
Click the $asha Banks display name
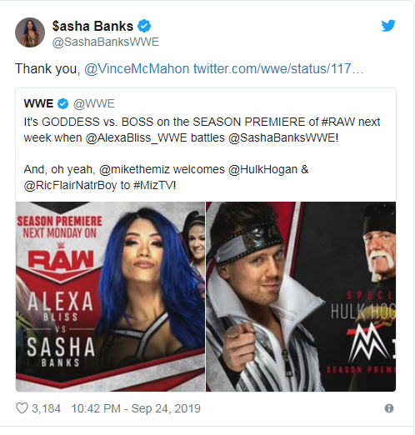pyautogui.click(x=92, y=26)
